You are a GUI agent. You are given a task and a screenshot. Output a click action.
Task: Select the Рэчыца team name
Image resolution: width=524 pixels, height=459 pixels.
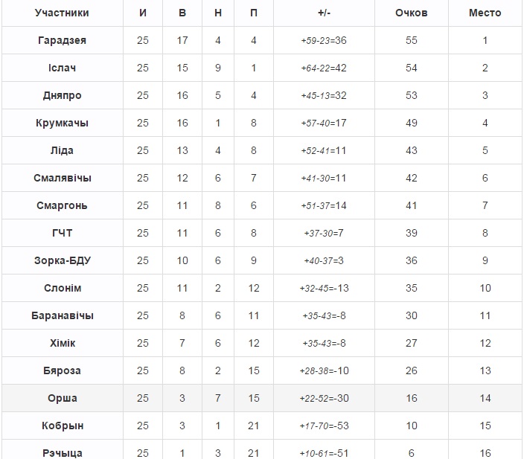click(x=62, y=452)
